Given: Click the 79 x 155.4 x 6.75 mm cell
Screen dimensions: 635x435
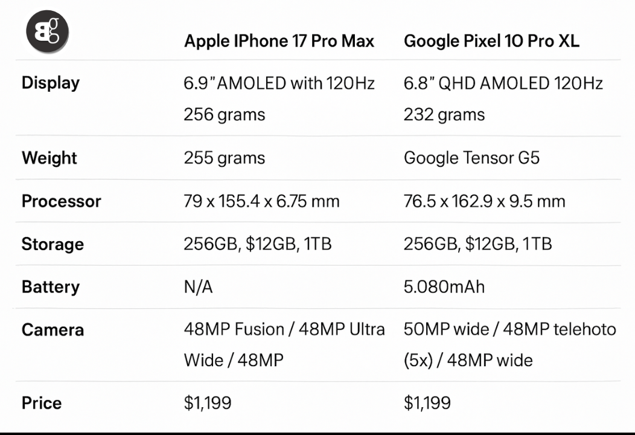Looking at the screenshot, I should point(261,201).
